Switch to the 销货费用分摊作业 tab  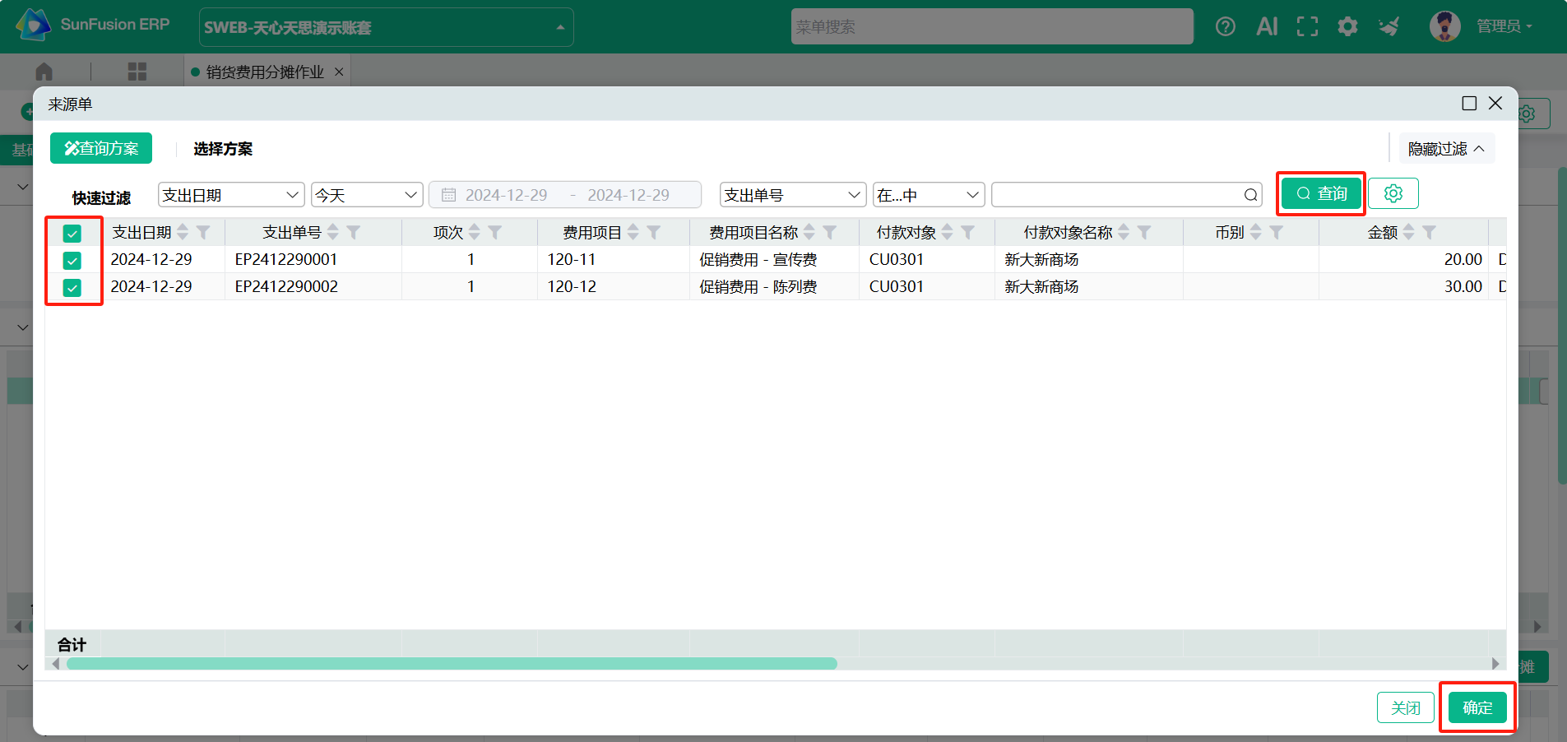pos(264,72)
